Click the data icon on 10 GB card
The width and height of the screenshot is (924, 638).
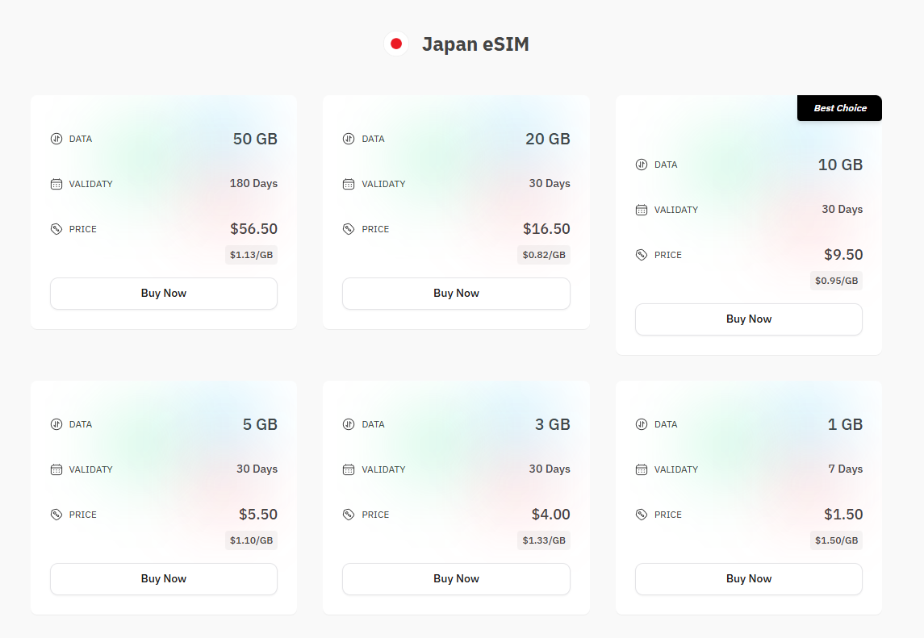click(x=641, y=165)
